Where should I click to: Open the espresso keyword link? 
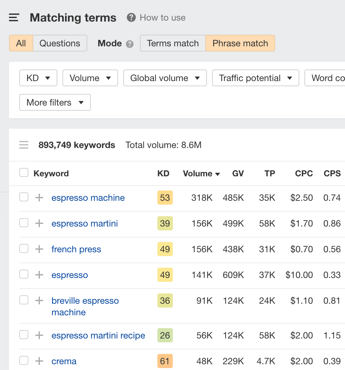click(70, 275)
